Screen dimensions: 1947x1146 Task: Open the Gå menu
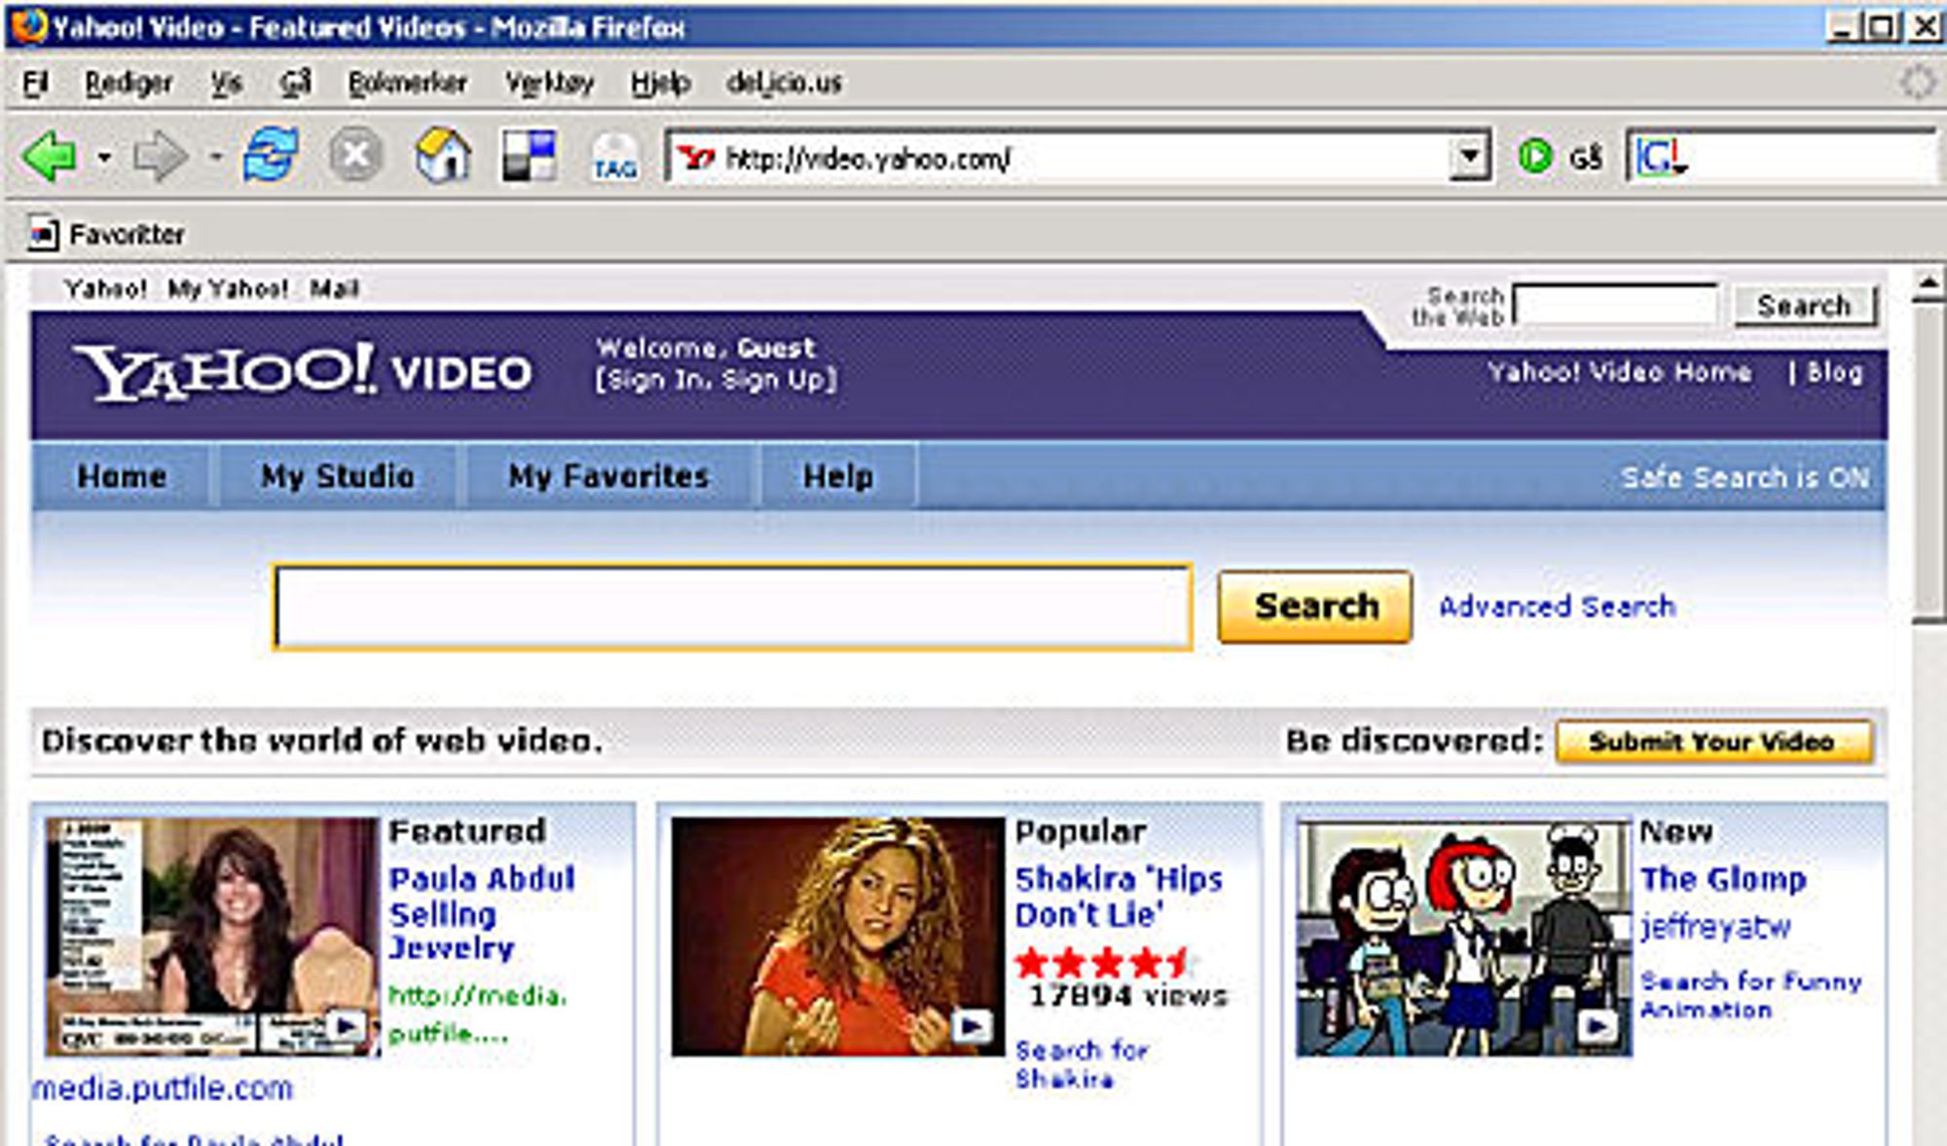pyautogui.click(x=295, y=83)
